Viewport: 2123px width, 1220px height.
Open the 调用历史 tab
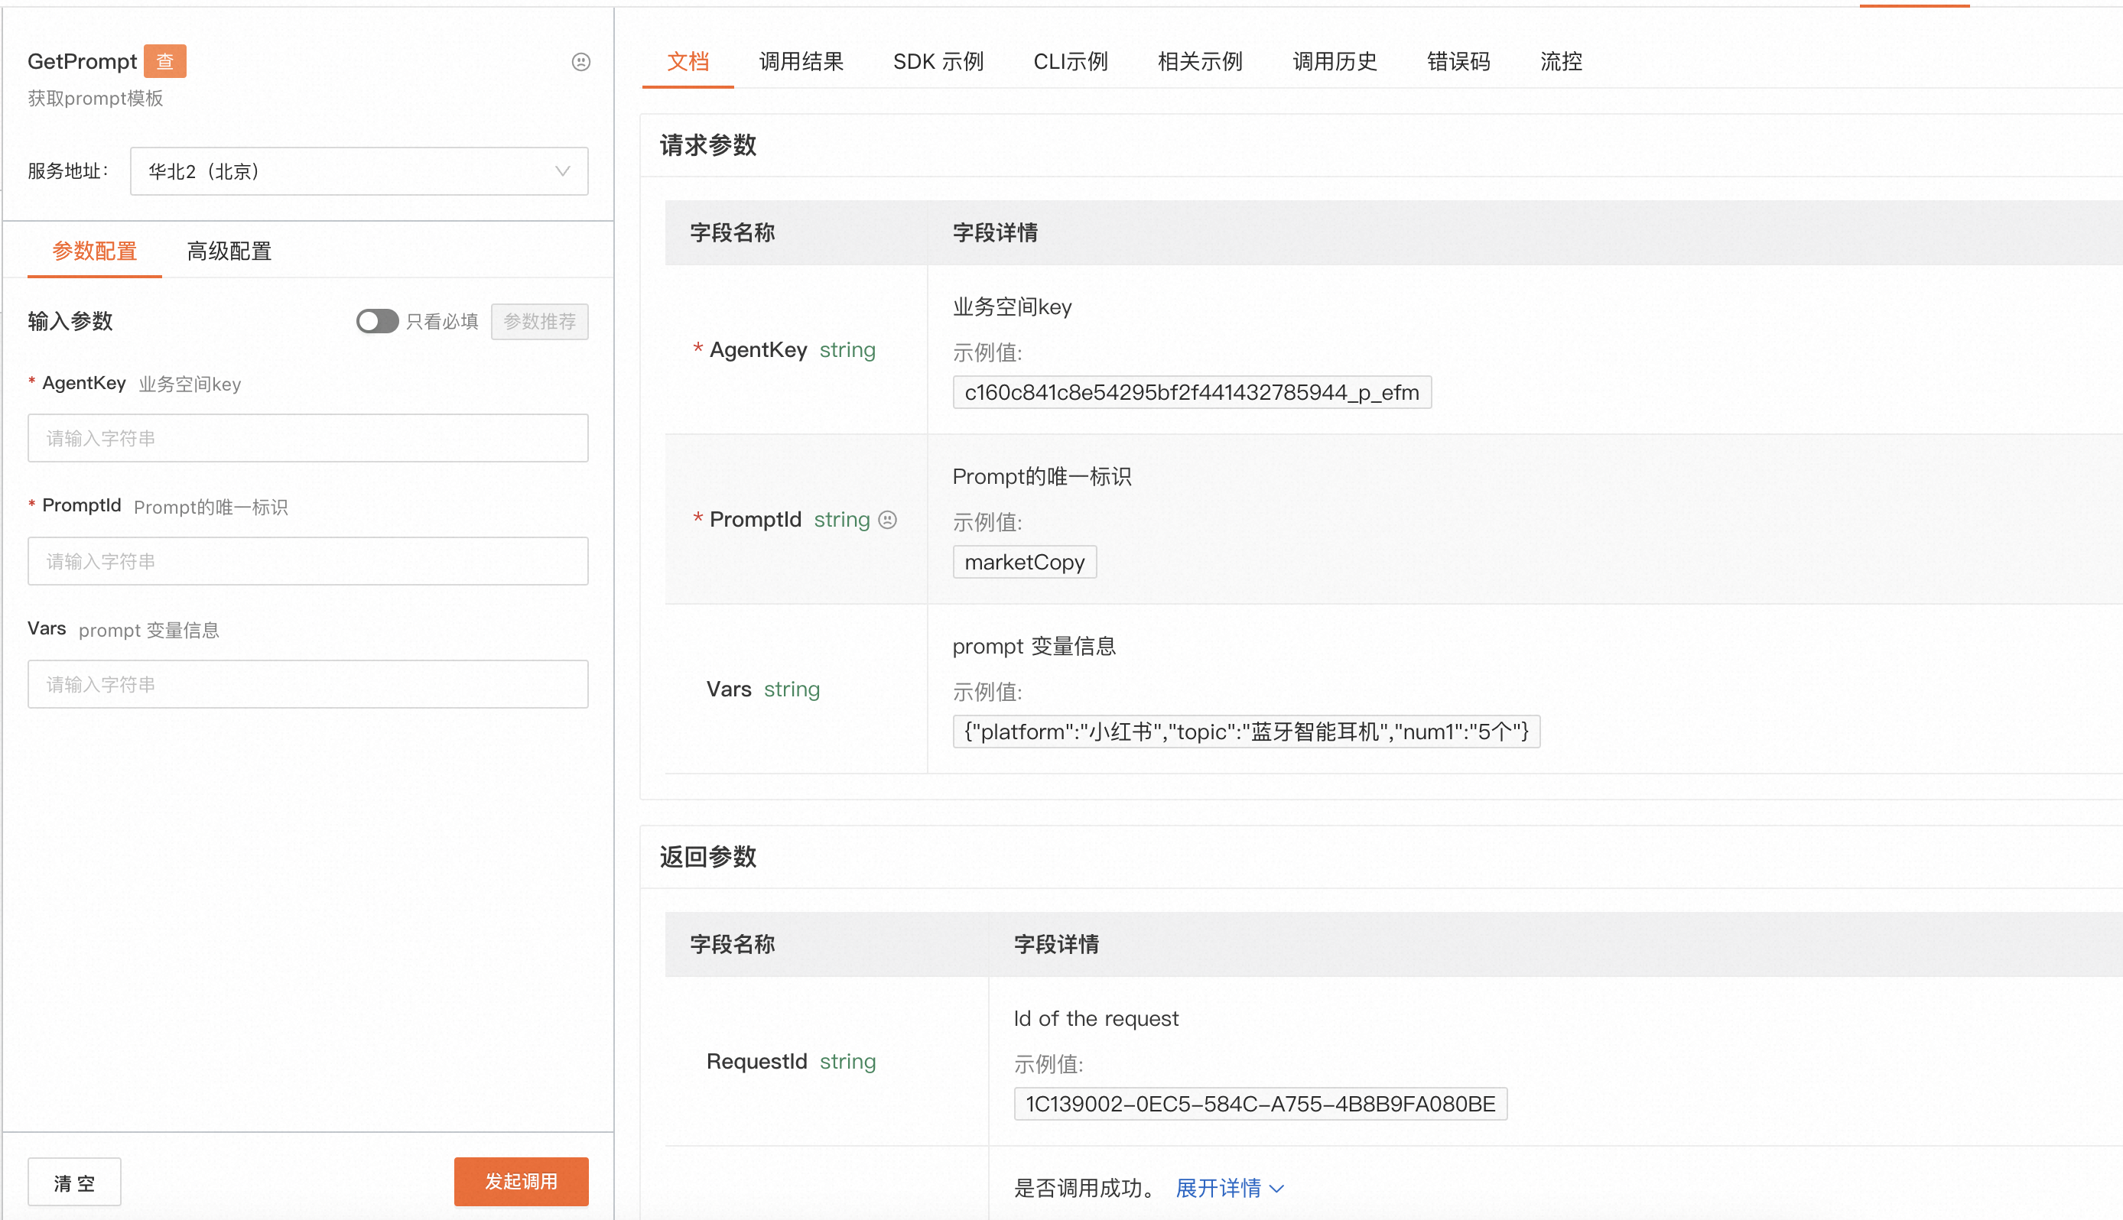pyautogui.click(x=1335, y=61)
